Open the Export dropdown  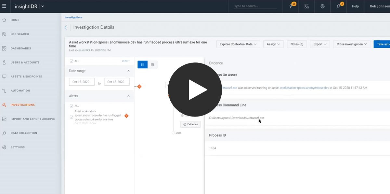coord(320,44)
